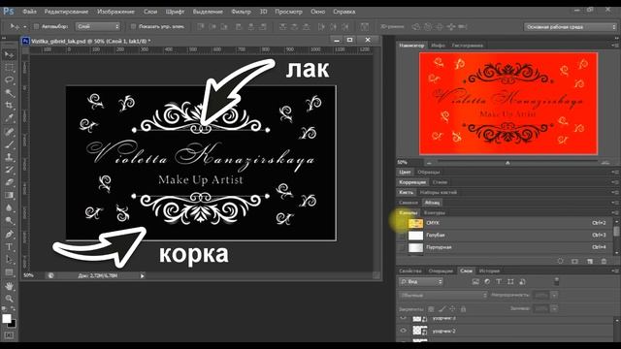
Task: Open the layer opacity slider arrow
Action: tap(554, 295)
